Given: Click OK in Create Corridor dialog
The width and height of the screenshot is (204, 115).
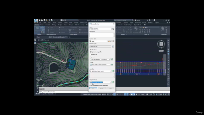Looking at the screenshot, I should pyautogui.click(x=93, y=88).
